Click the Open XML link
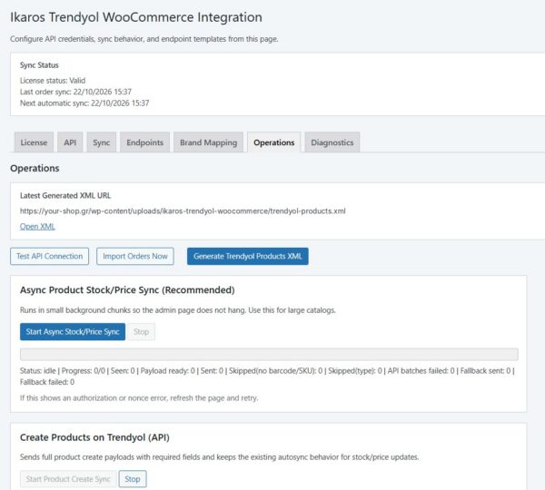 [37, 227]
